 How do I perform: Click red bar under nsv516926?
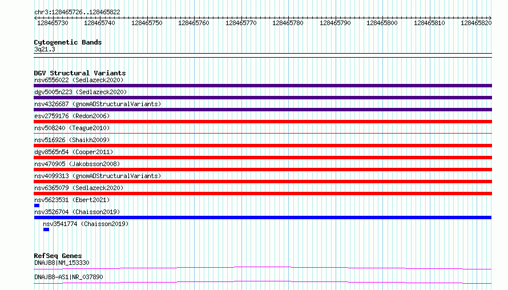pos(263,146)
